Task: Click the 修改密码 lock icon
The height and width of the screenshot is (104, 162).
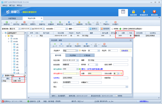Action: tap(134, 12)
